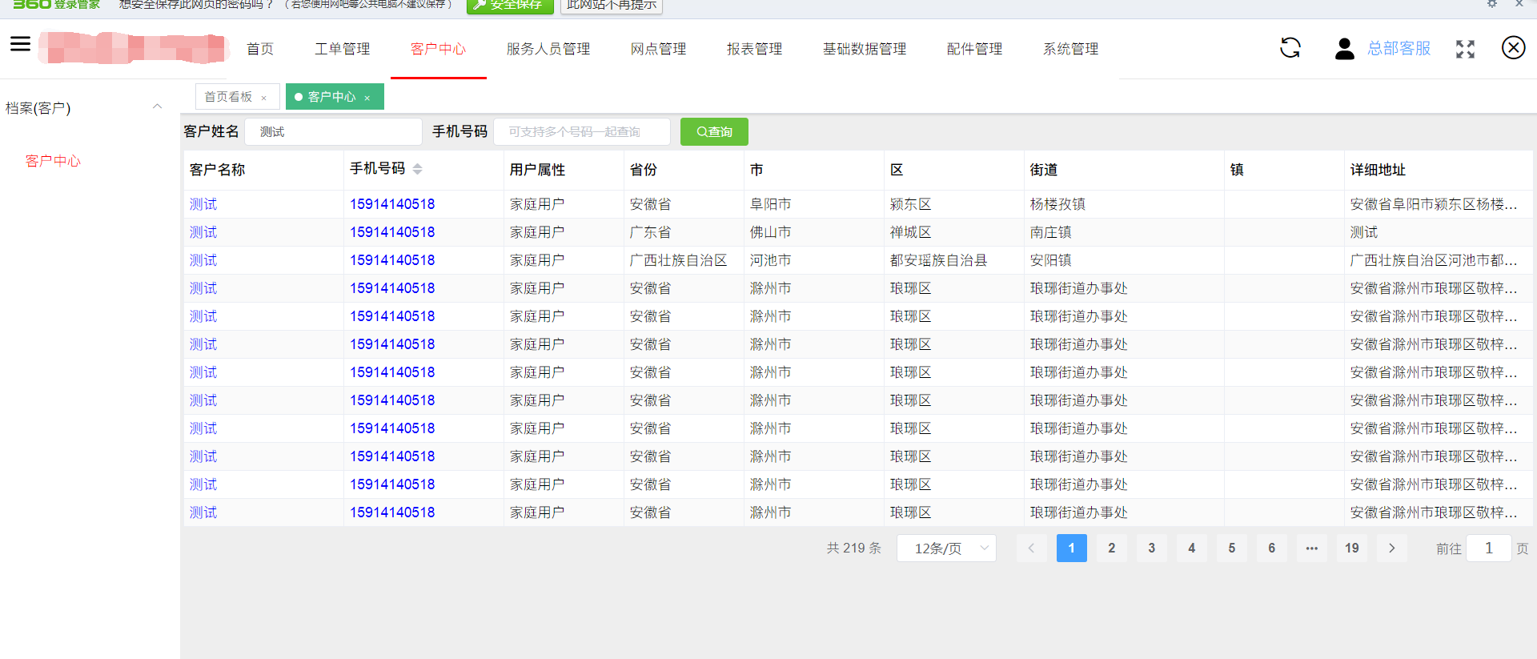Open 网点管理 in the top menu
The width and height of the screenshot is (1537, 659).
point(658,49)
